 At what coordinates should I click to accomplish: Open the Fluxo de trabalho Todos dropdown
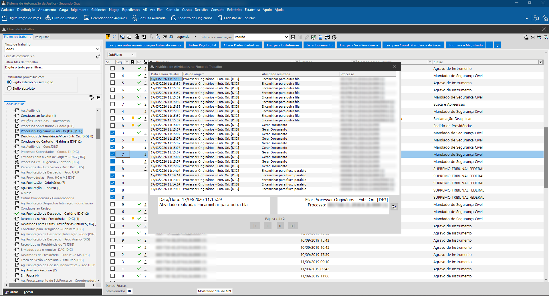coord(98,49)
